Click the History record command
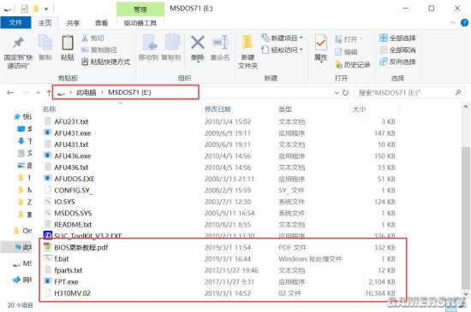The image size is (471, 312). 353,64
